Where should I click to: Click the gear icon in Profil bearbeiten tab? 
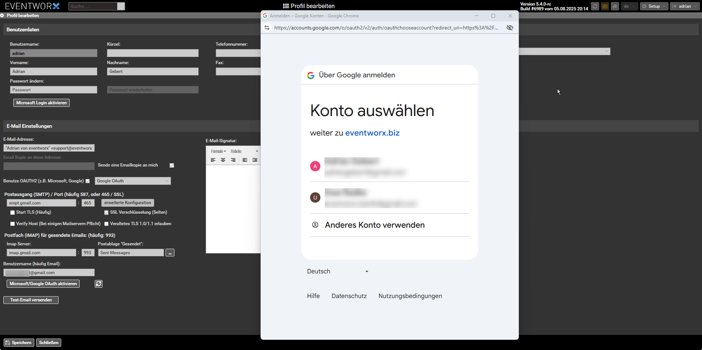(x=2, y=15)
